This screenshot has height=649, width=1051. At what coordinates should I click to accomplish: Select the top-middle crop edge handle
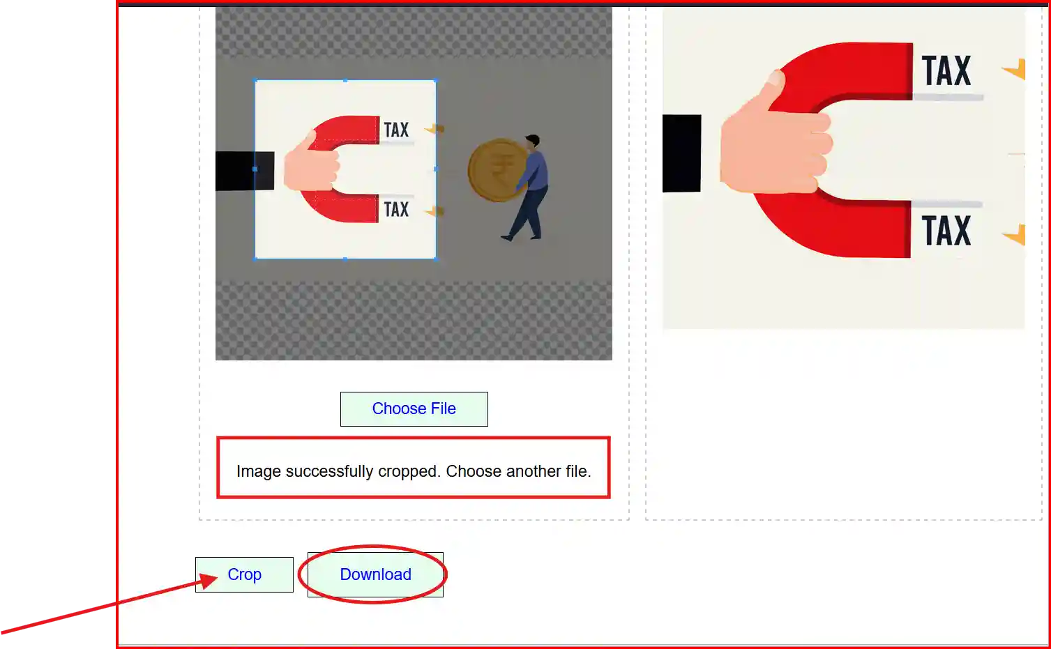click(345, 80)
